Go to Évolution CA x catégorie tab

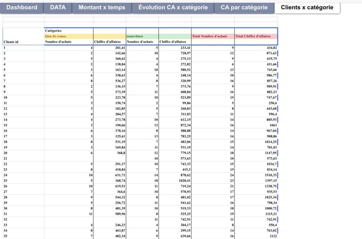pyautogui.click(x=173, y=8)
